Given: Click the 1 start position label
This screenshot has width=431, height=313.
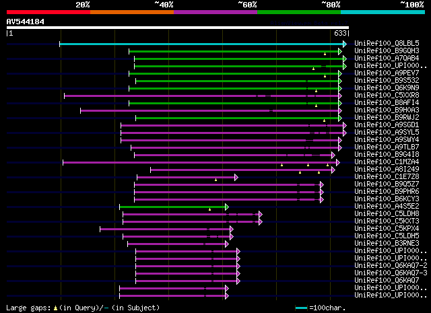Looking at the screenshot, I should tap(11, 33).
